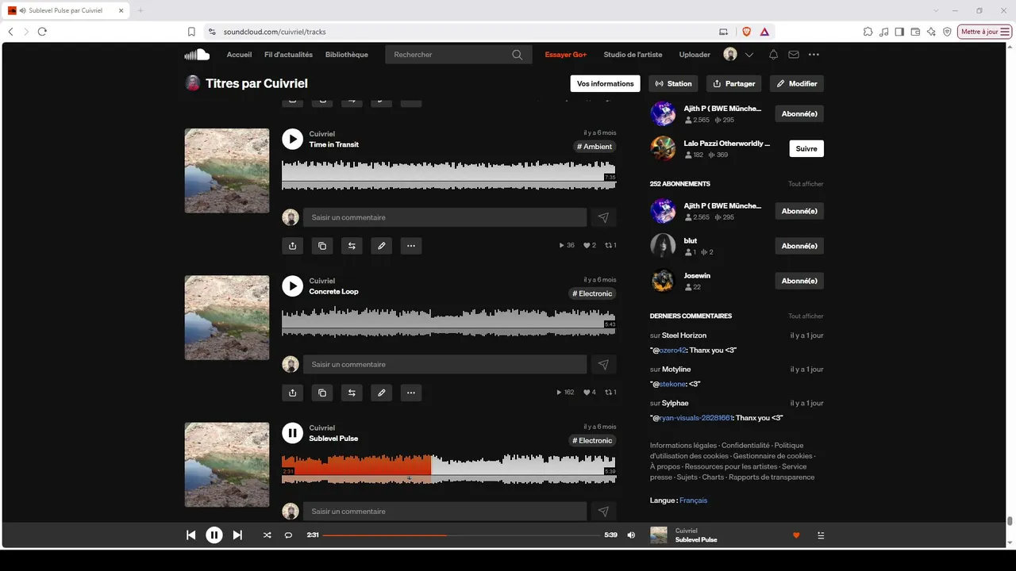This screenshot has height=571, width=1016.
Task: Click Uploader in the header
Action: point(695,55)
